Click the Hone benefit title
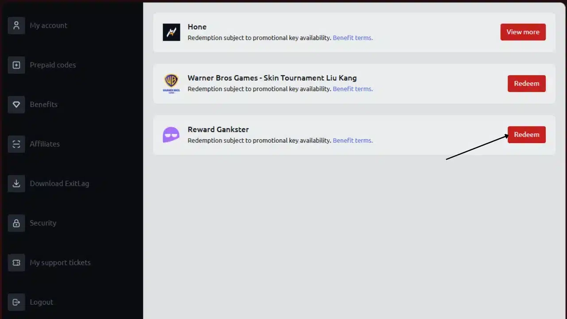567x319 pixels. pyautogui.click(x=197, y=27)
